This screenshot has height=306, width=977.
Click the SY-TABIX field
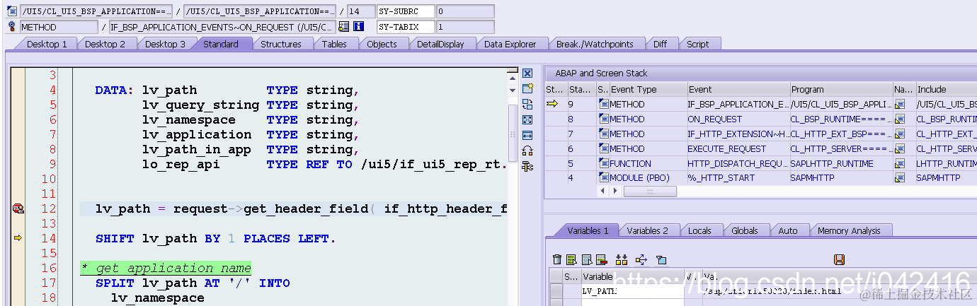tap(405, 27)
